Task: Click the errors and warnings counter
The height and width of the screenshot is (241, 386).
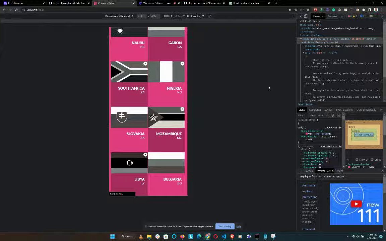Action: tap(352, 16)
